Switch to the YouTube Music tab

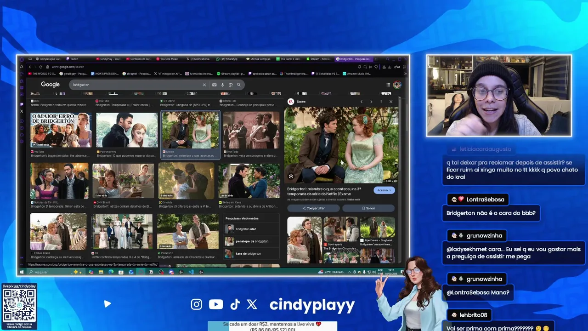tap(168, 59)
